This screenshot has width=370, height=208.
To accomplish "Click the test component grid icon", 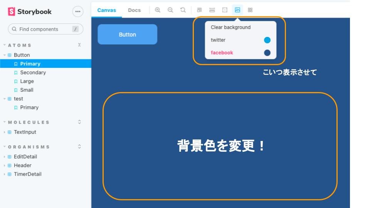I will click(x=9, y=99).
